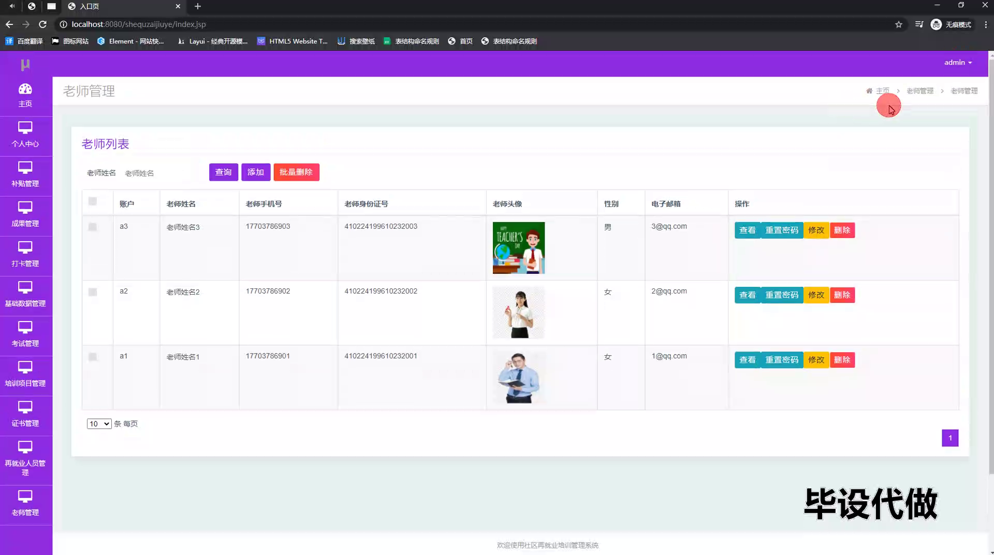Open 搜索壁纸 bookmark
Screen dimensions: 994x555
[x=356, y=41]
